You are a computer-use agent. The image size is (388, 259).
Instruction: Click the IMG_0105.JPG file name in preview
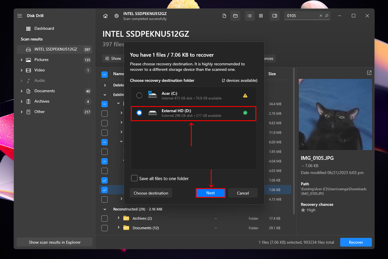pyautogui.click(x=317, y=158)
